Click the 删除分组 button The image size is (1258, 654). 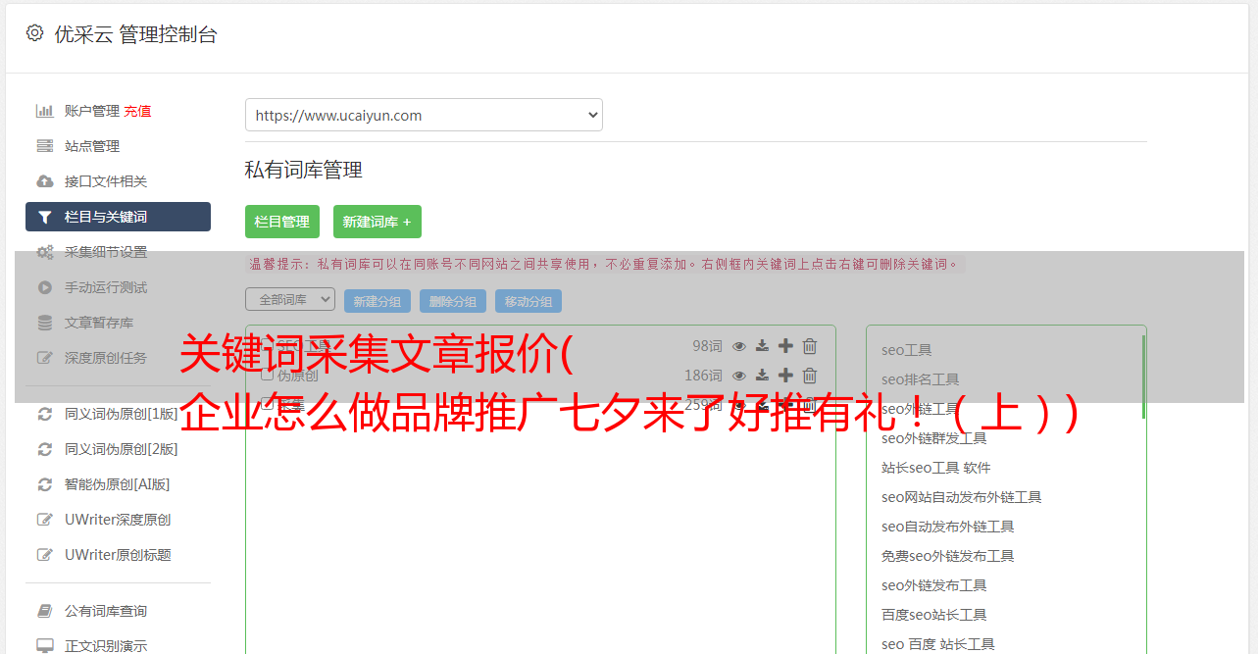tap(453, 301)
